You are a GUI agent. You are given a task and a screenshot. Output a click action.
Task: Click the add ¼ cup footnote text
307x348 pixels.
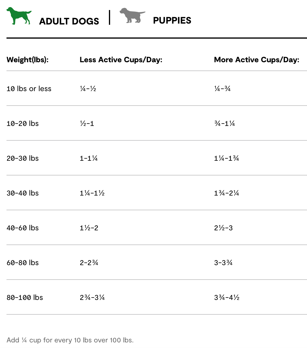click(70, 340)
